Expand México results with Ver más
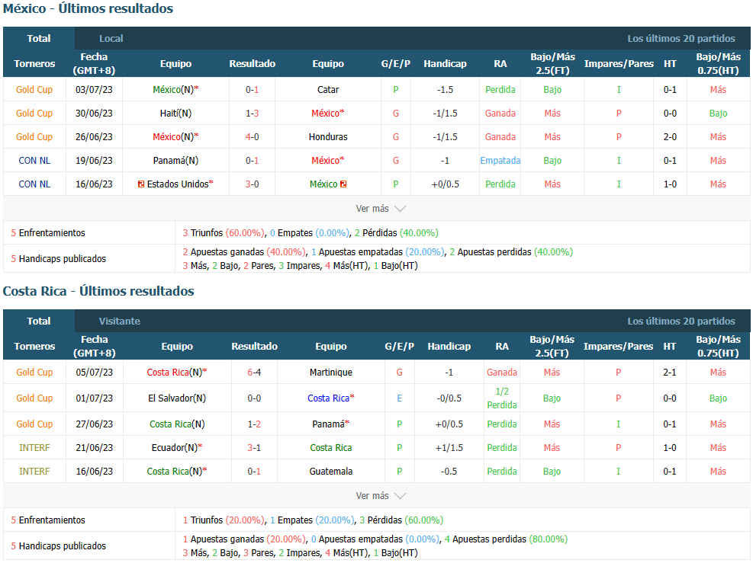753x563 pixels. point(381,209)
